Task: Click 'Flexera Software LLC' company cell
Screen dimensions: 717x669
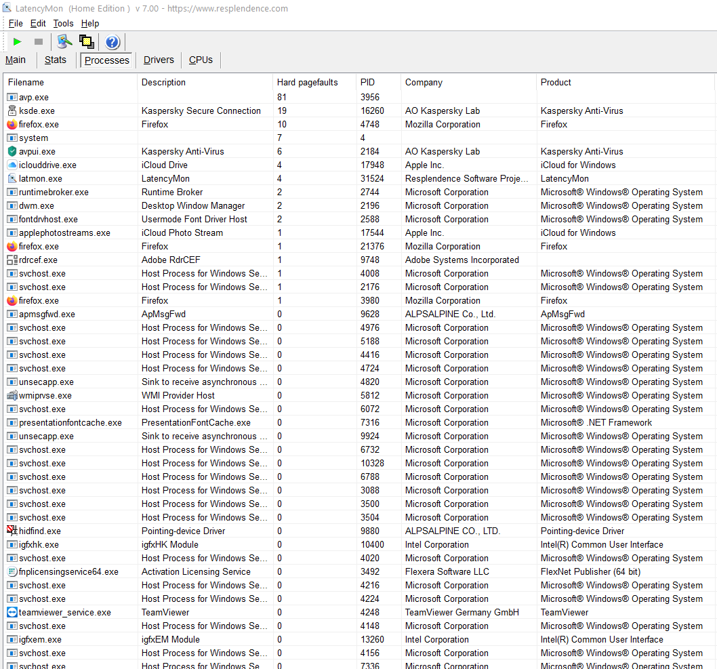Action: point(447,571)
